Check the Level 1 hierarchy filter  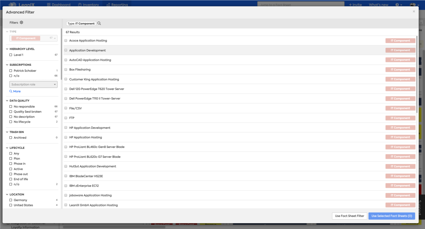pos(11,55)
